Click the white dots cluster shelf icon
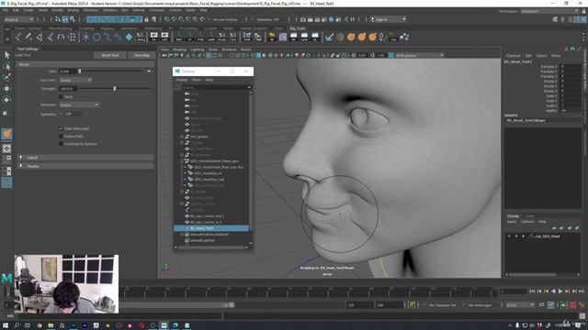This screenshot has height=330, width=588. (404, 37)
